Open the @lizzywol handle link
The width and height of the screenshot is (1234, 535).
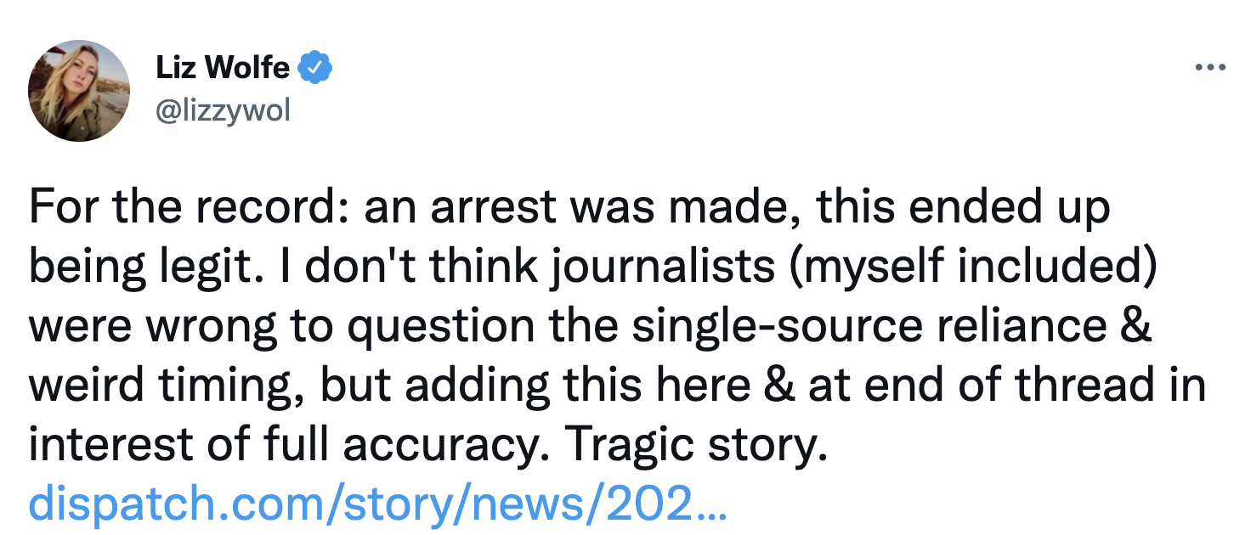tap(223, 110)
